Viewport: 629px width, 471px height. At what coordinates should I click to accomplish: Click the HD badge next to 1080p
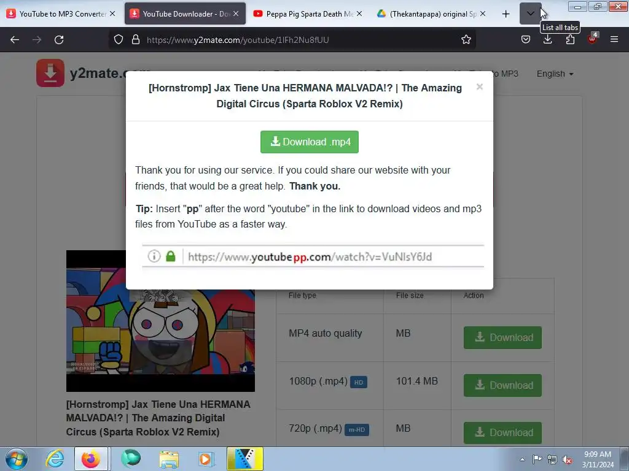coord(359,383)
